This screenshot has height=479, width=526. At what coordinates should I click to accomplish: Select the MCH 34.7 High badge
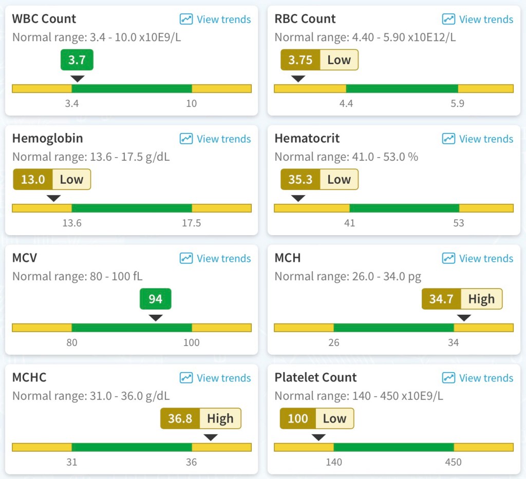point(462,299)
